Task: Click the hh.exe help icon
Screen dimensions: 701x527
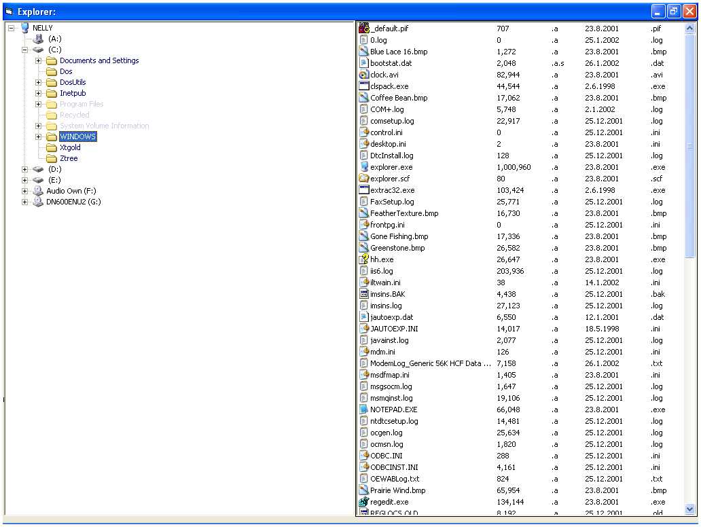Action: click(x=363, y=259)
